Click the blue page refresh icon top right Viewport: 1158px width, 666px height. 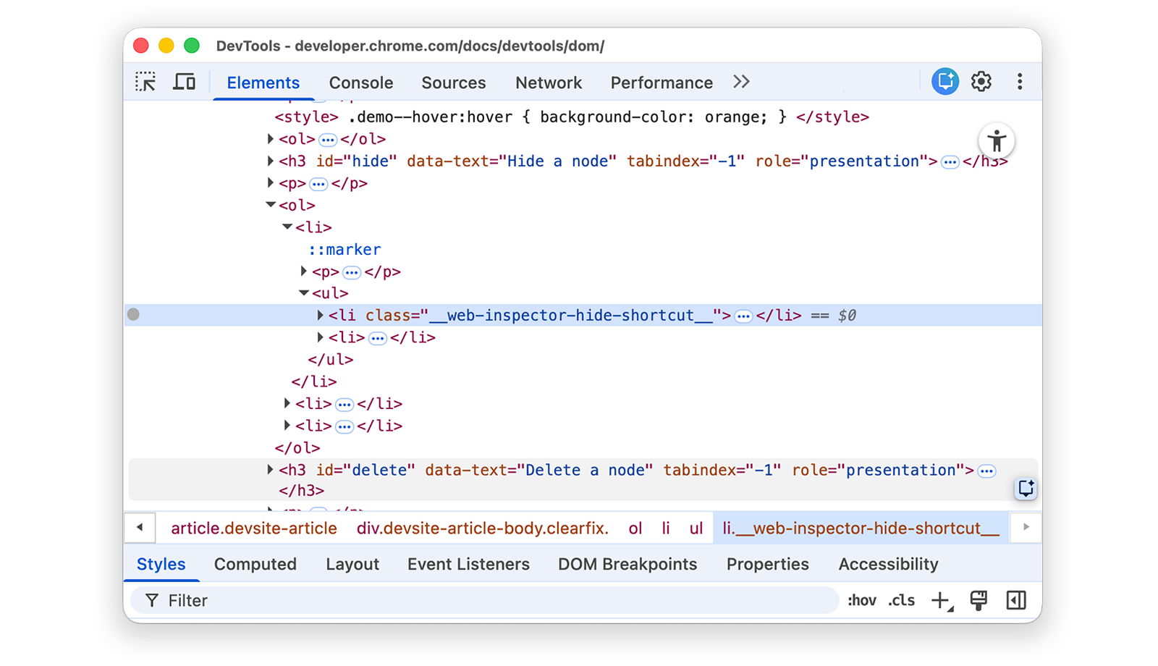click(944, 81)
